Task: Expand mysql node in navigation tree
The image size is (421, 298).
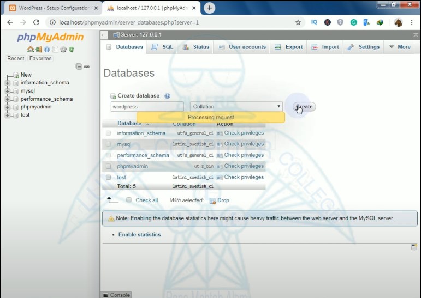Action: click(x=8, y=91)
